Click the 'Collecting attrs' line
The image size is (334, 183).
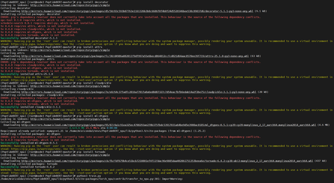[13, 53]
